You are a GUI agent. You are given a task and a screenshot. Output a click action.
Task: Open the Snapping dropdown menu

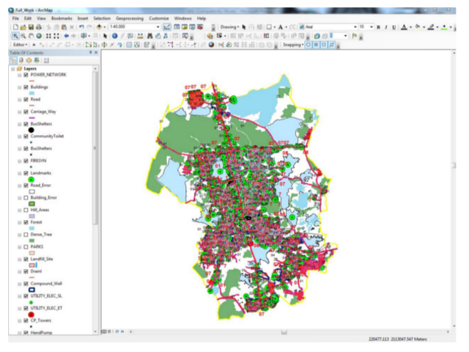point(293,45)
